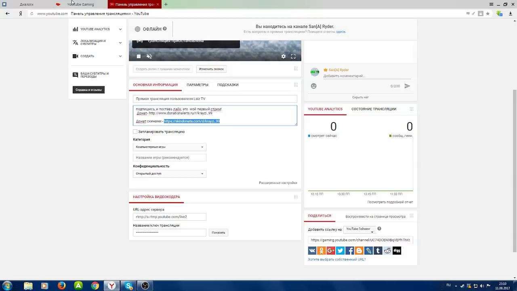Switch to the Параметры tab
The width and height of the screenshot is (517, 291).
[198, 84]
